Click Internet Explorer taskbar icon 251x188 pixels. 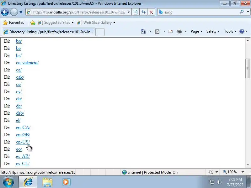click(x=28, y=182)
